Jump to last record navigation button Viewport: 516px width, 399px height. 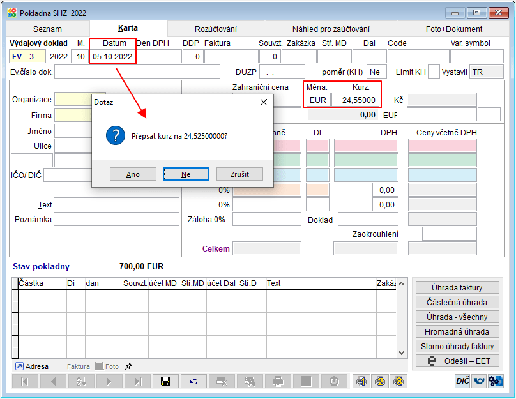point(137,381)
